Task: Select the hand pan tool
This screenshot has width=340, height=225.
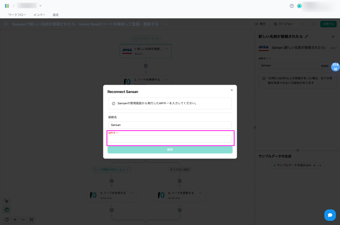Action: pyautogui.click(x=7, y=210)
